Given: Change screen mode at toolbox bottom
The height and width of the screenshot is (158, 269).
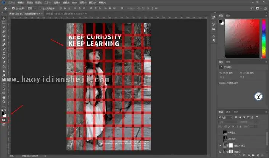Looking at the screenshot, I should [4, 124].
